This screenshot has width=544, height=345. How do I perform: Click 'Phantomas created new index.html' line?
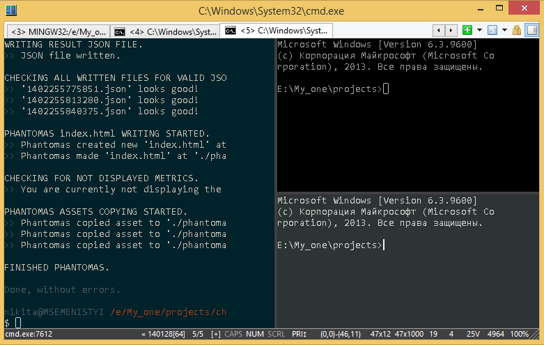115,145
